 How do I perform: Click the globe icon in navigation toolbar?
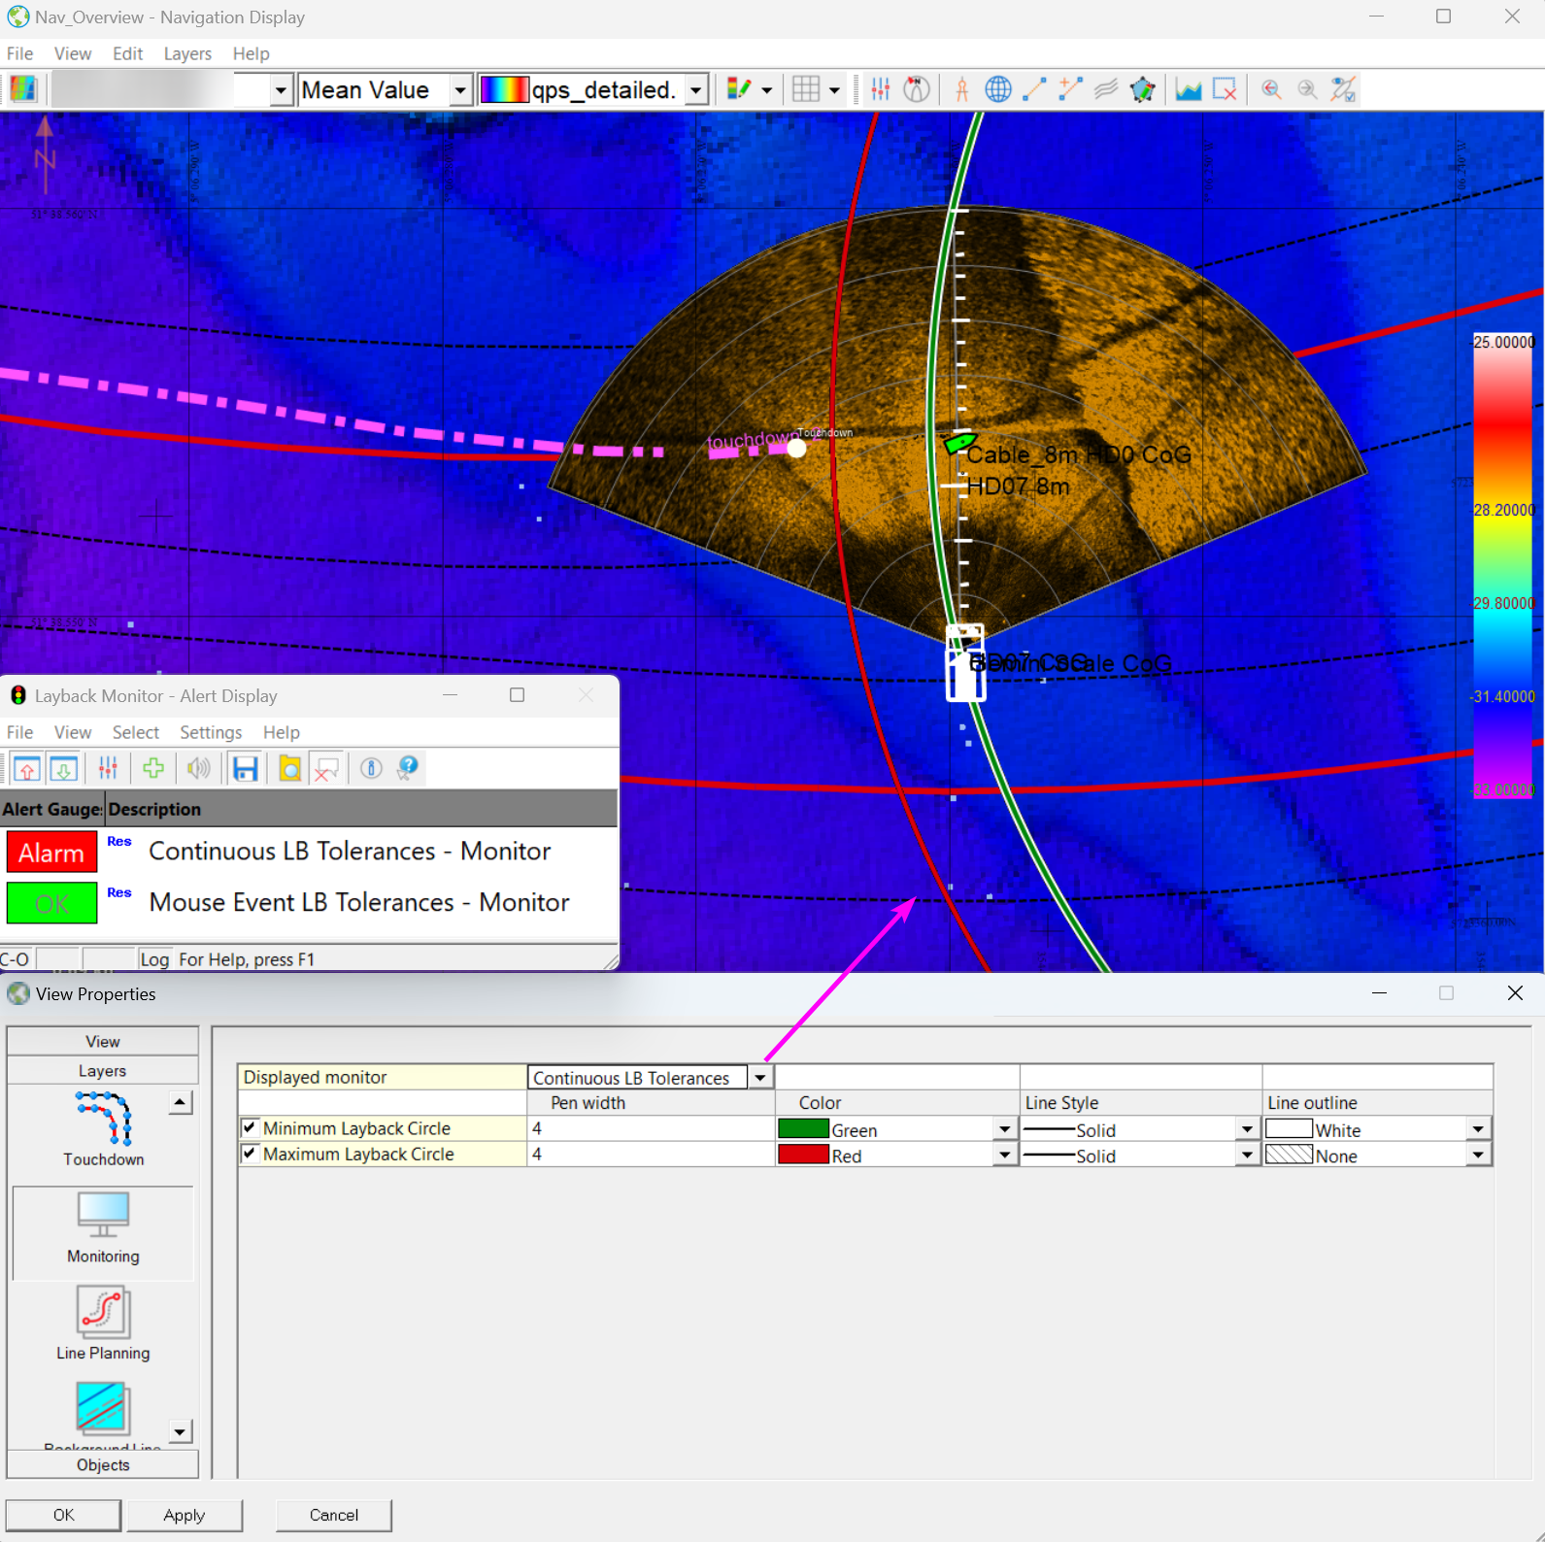(997, 90)
